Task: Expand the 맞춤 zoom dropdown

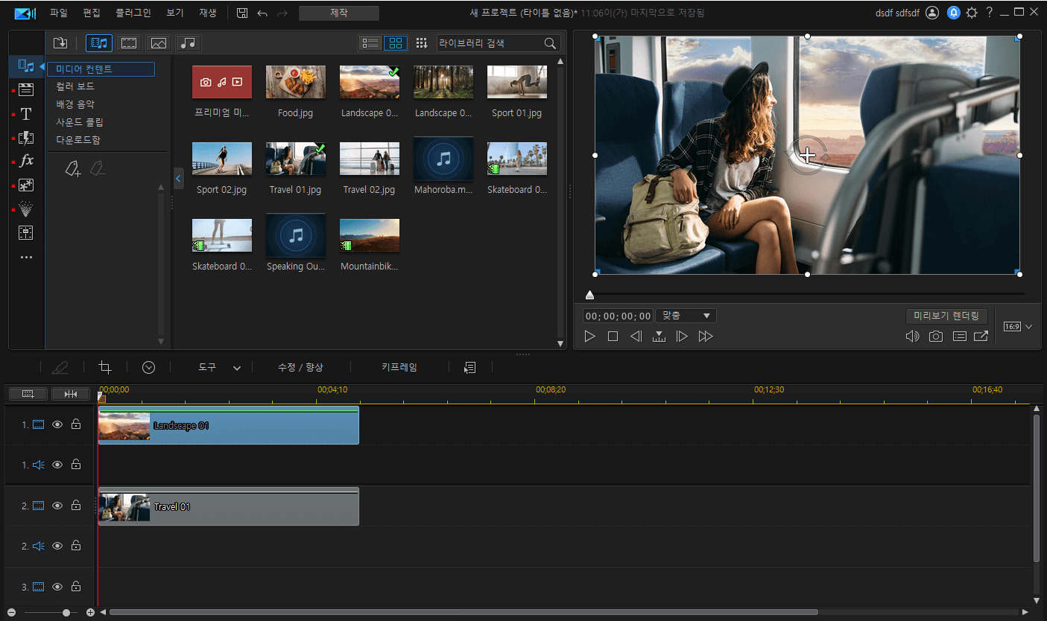Action: point(686,316)
